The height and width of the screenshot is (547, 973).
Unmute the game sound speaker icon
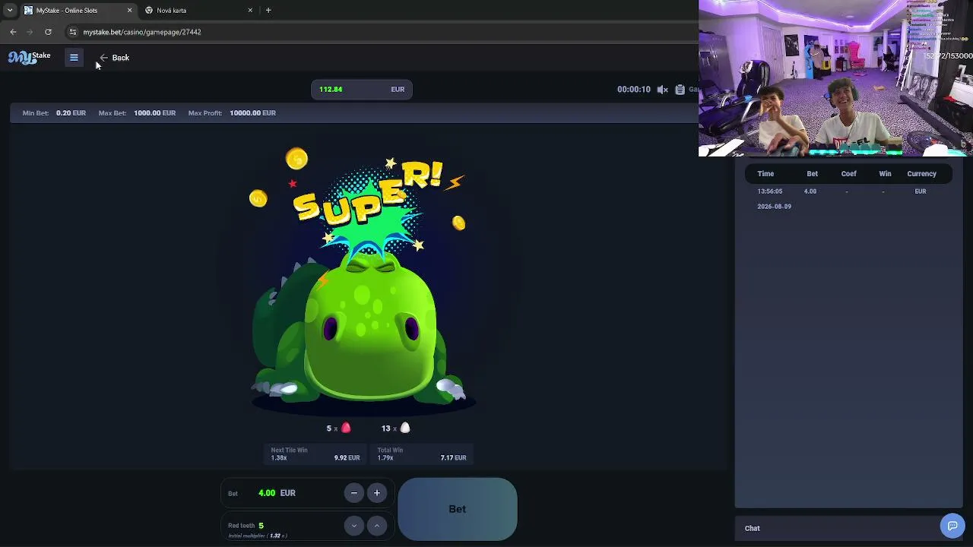pyautogui.click(x=663, y=90)
